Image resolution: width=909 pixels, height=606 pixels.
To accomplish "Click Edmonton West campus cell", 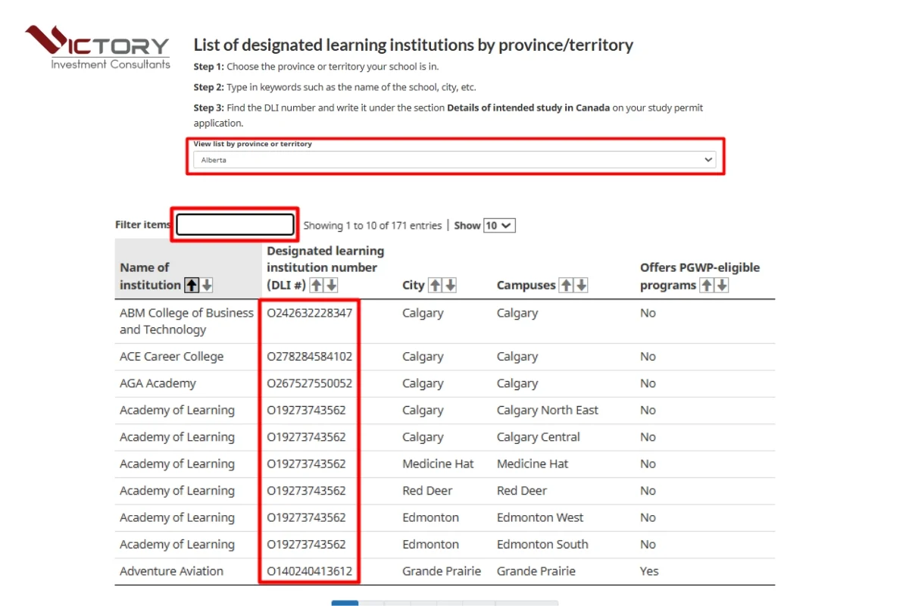I will [540, 517].
